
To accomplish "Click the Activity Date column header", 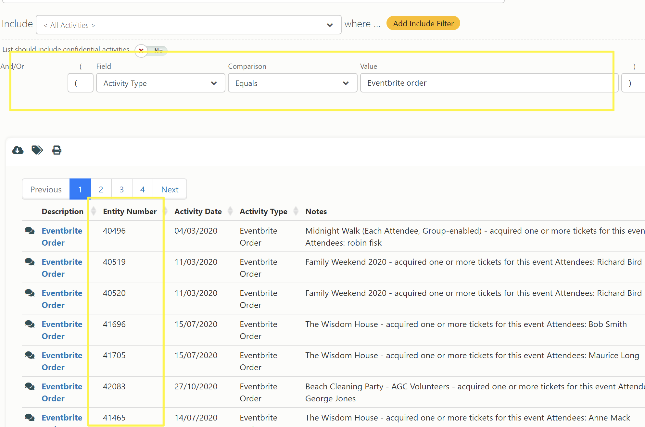I will pos(198,211).
